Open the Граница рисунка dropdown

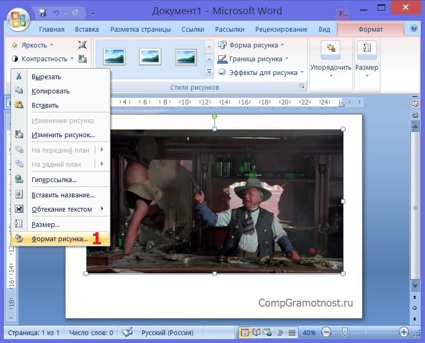pos(253,59)
